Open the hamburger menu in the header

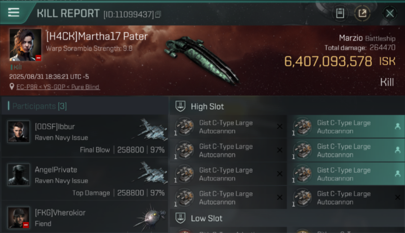[13, 13]
